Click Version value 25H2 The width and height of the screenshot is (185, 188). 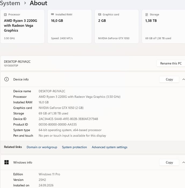[42, 180]
